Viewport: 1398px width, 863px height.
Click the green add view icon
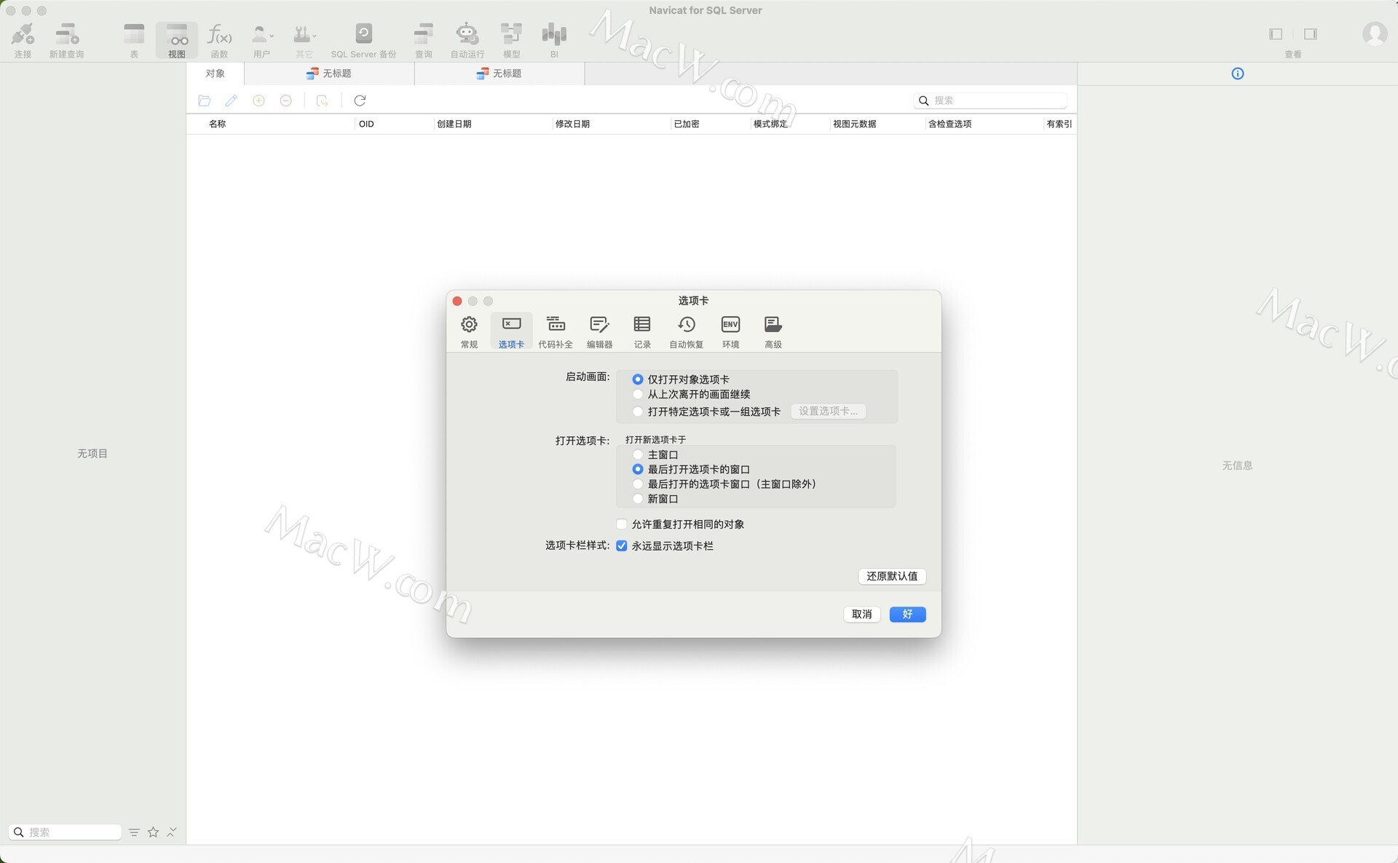tap(258, 101)
